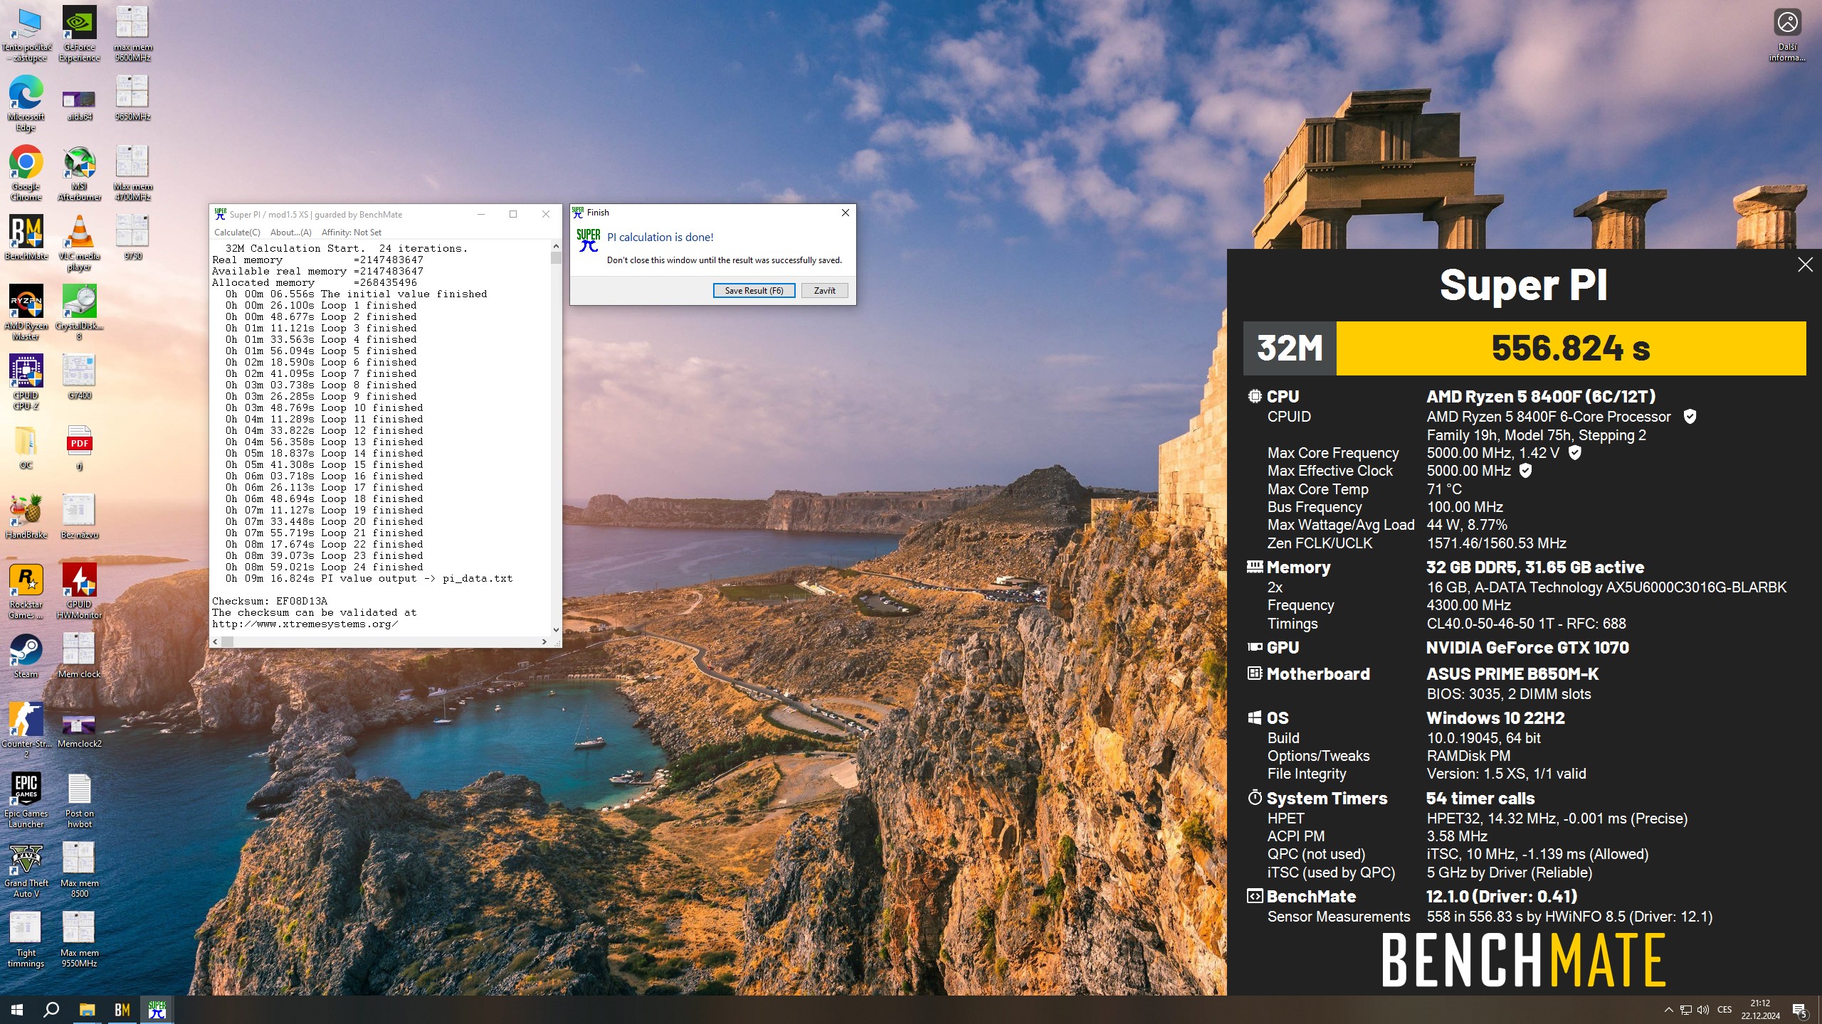The width and height of the screenshot is (1822, 1024).
Task: Click 'Loop 24 finished' log line
Action: click(x=325, y=567)
